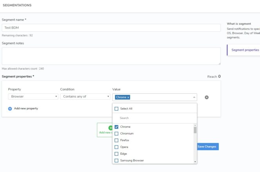Image resolution: width=260 pixels, height=172 pixels.
Task: Click the green plus add new icon
Action: [x=110, y=127]
